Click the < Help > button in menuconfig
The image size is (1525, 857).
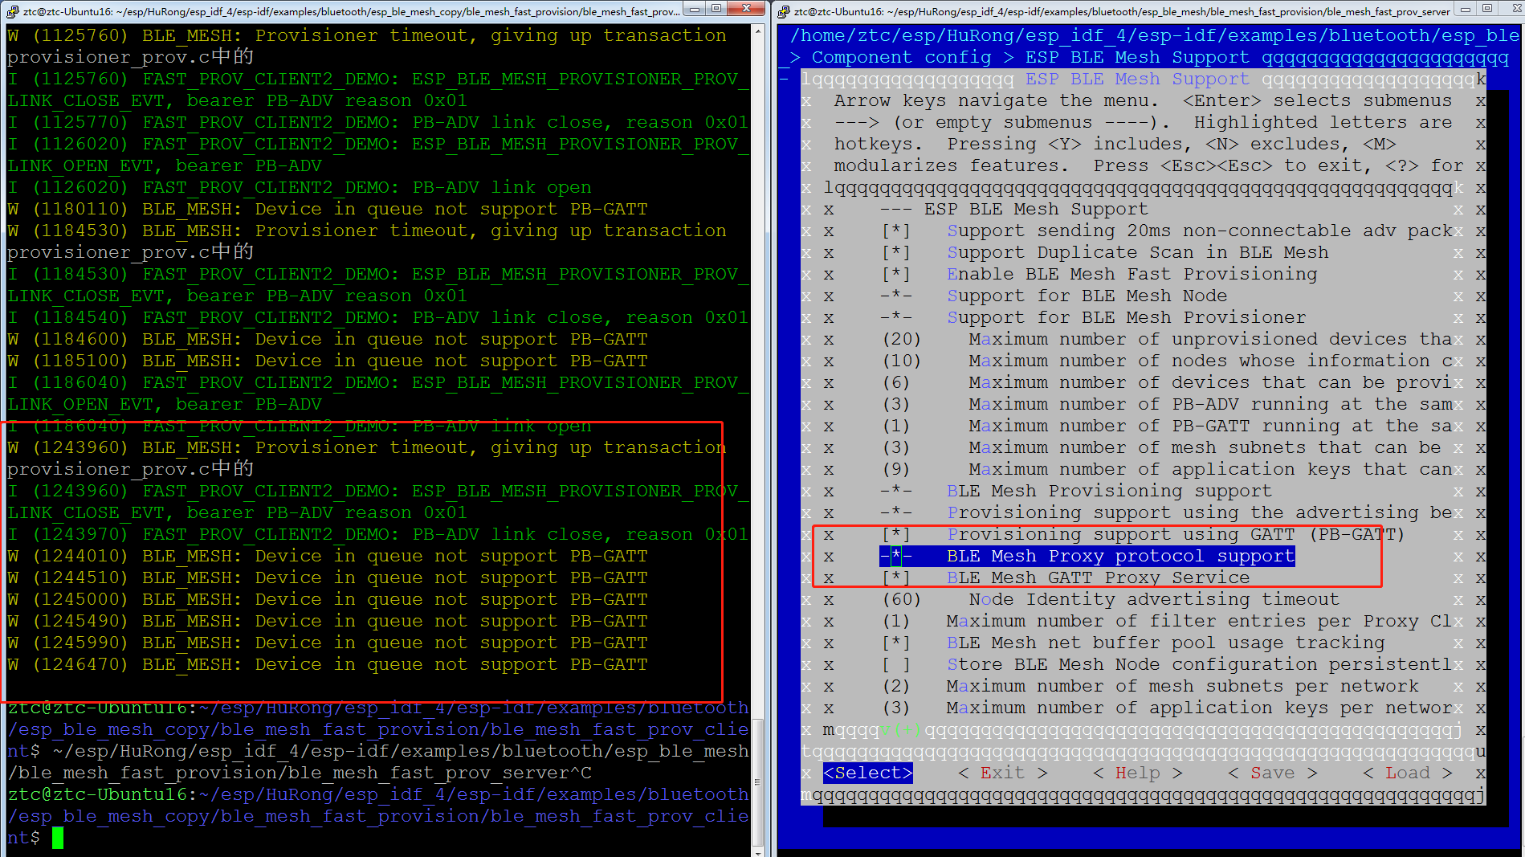coord(1138,773)
